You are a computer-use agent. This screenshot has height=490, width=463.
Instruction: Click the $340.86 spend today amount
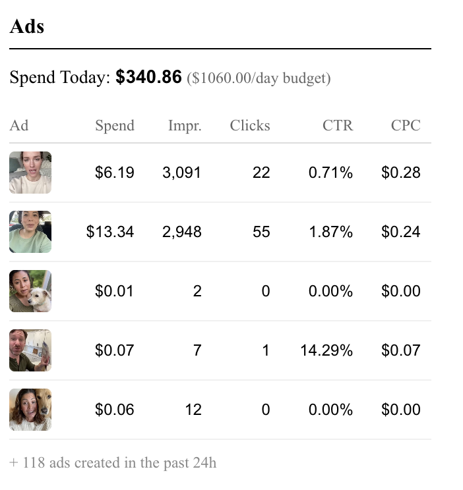[x=148, y=78]
